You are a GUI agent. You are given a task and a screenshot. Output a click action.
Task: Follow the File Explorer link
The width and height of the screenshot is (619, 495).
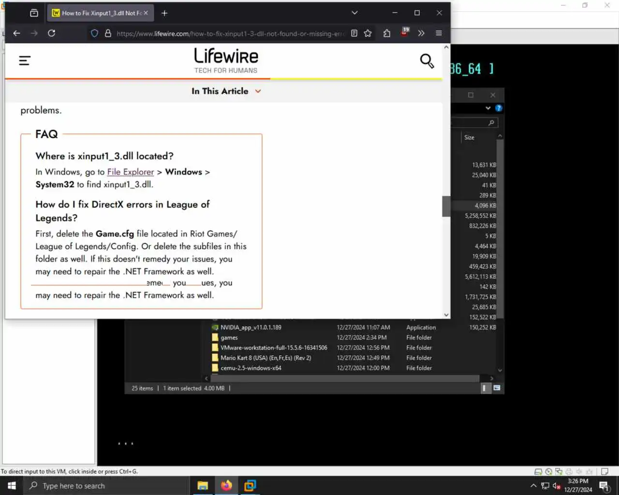tap(131, 172)
